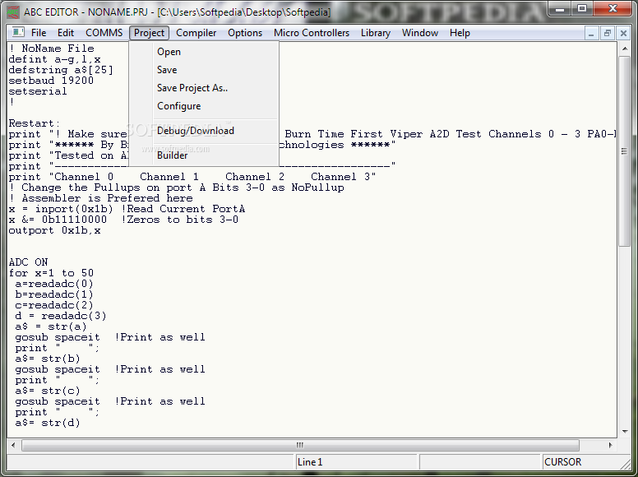Click the ABC Editor title bar icon

(13, 12)
